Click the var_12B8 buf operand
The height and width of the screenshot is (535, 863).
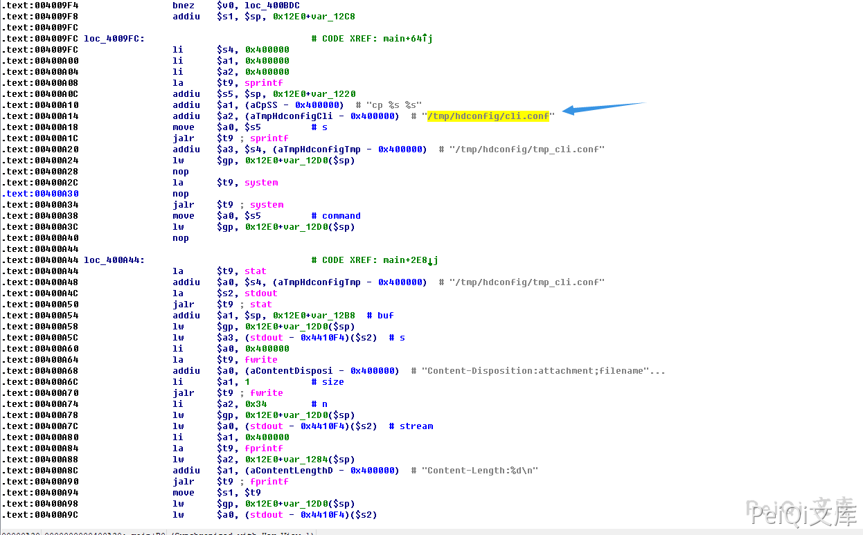click(333, 316)
